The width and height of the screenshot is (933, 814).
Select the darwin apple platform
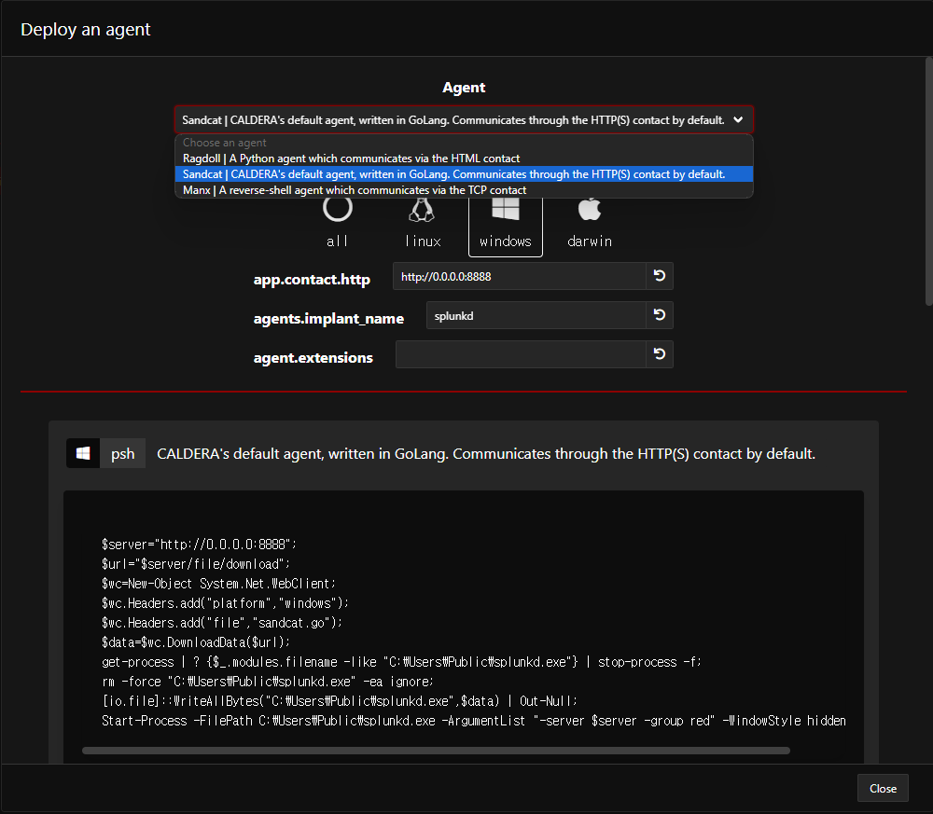(x=590, y=223)
